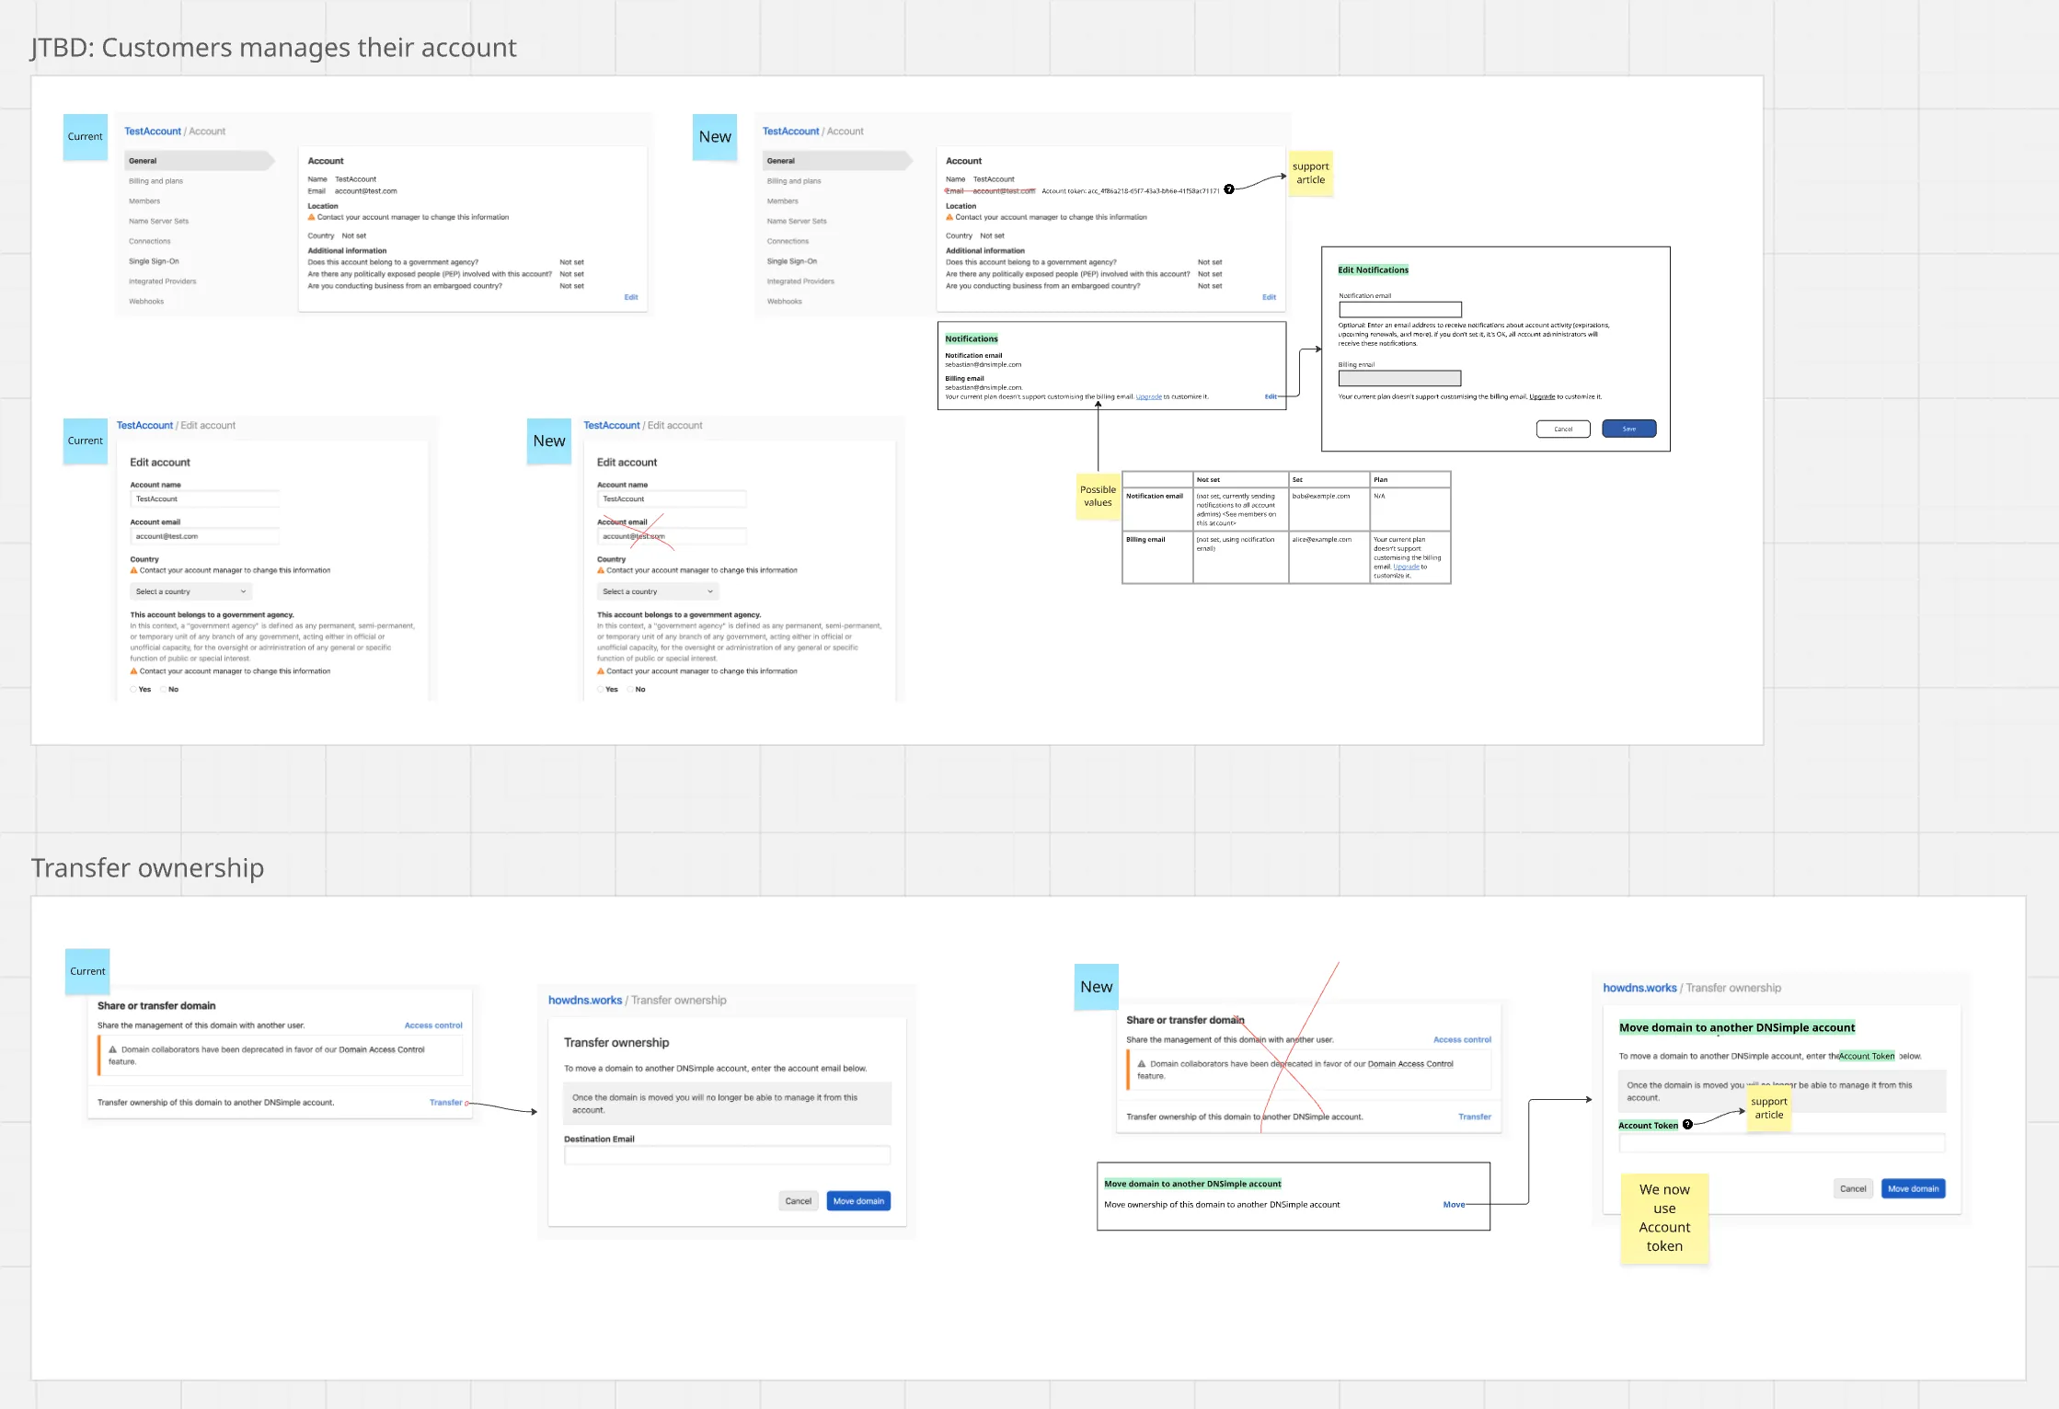
Task: Open Connections in the Current account sidebar
Action: coord(149,242)
